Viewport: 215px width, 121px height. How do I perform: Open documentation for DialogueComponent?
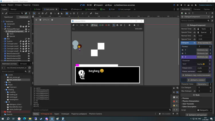(x=212, y=17)
